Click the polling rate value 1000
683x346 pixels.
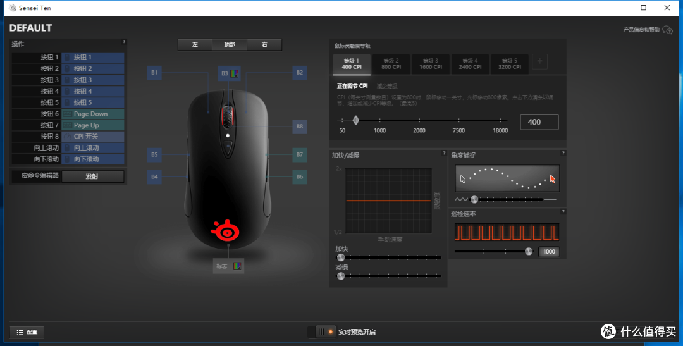coord(549,252)
